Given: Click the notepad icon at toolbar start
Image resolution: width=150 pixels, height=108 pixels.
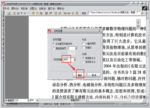Looking at the screenshot, I should (x=9, y=13).
